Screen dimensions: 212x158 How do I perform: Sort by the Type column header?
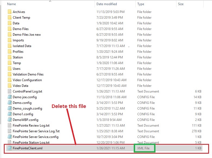(141, 4)
